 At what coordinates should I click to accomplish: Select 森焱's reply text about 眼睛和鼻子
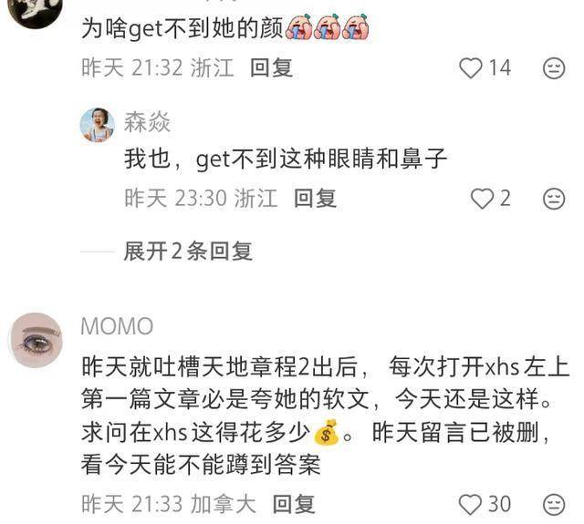click(x=286, y=159)
